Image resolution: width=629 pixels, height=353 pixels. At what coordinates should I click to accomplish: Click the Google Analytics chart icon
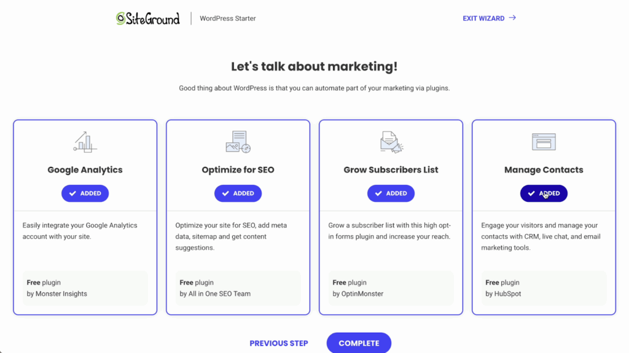85,142
